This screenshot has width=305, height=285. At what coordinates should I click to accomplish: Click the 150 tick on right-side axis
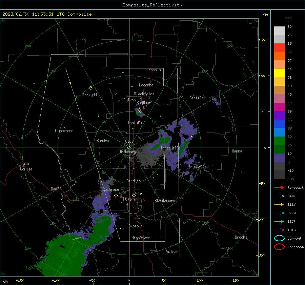262,40
